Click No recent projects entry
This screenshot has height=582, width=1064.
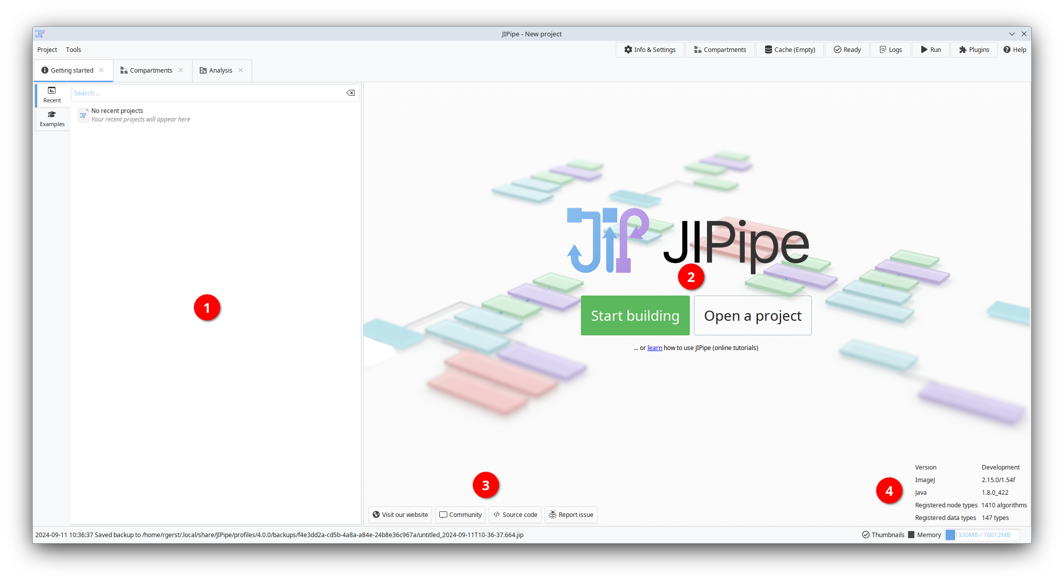click(x=215, y=115)
